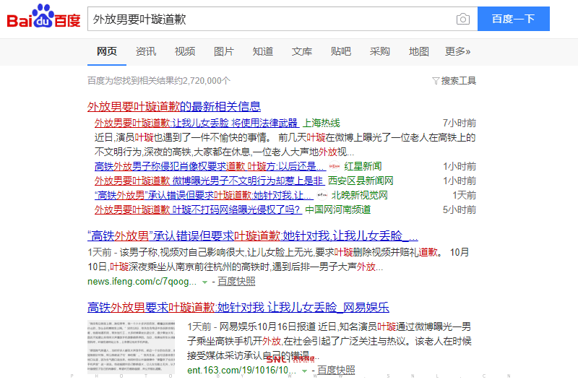Click the 红星新闻 source logo icon
Screen dimensions: 578x385
click(335, 167)
